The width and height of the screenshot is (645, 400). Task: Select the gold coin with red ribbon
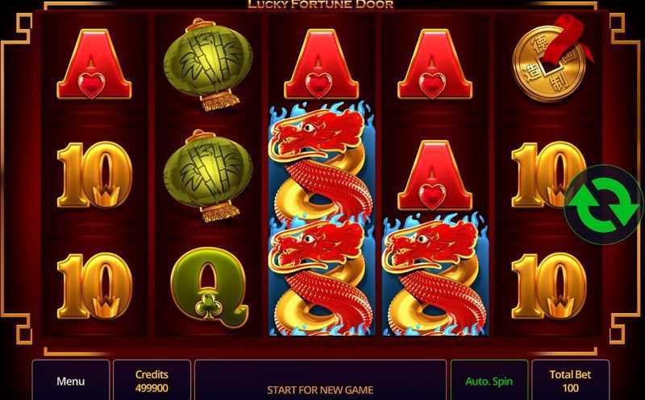coord(552,58)
